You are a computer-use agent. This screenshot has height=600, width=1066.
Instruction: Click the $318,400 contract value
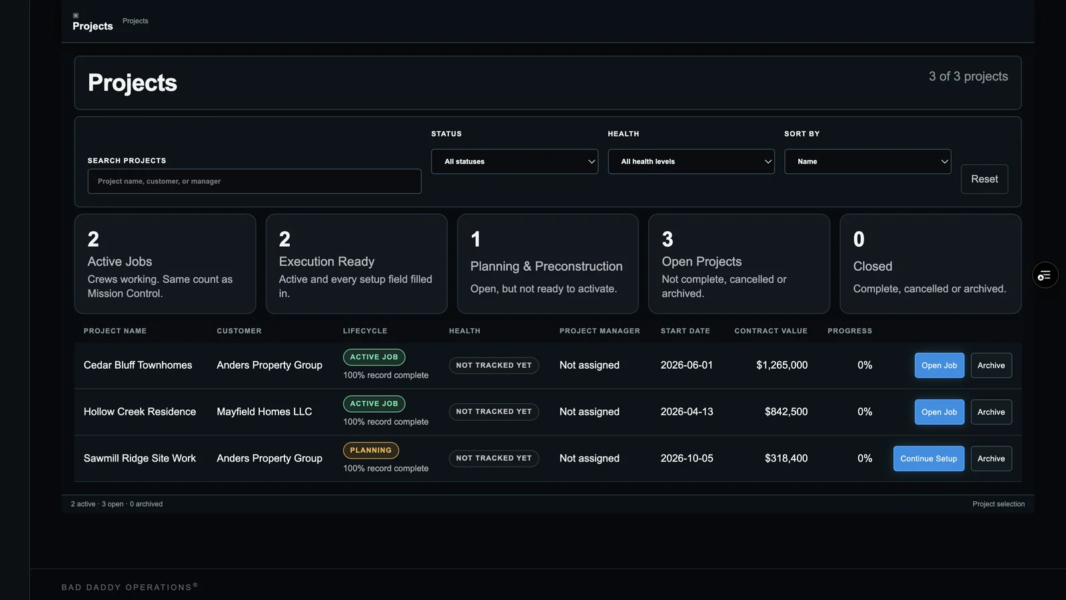[x=786, y=459]
